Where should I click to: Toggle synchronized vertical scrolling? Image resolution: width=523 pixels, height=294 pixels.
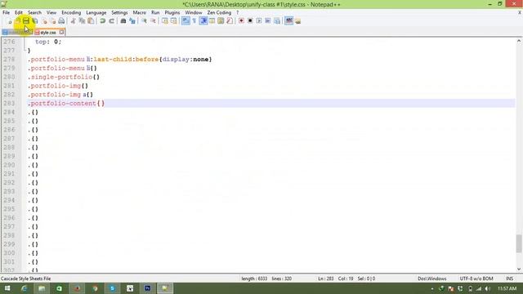[x=165, y=21]
